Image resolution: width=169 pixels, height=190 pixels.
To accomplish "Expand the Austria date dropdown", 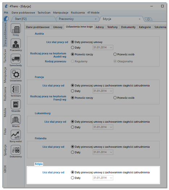I will click(111, 47).
